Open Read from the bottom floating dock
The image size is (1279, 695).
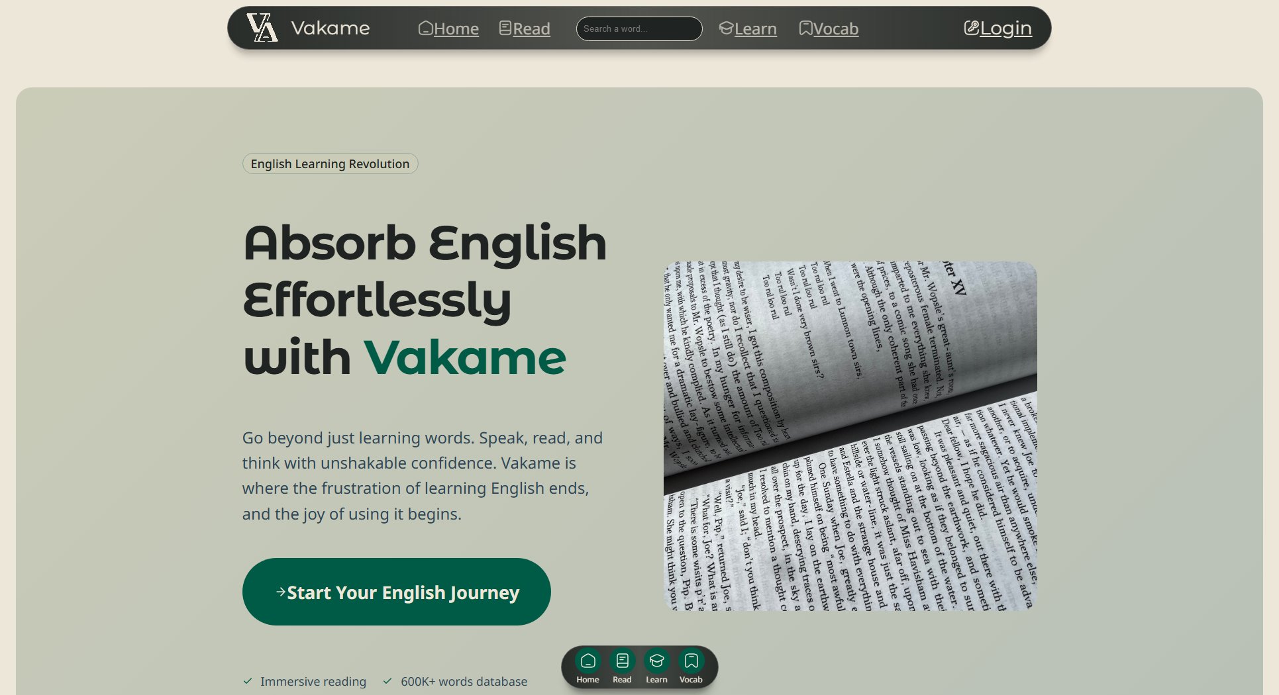622,666
